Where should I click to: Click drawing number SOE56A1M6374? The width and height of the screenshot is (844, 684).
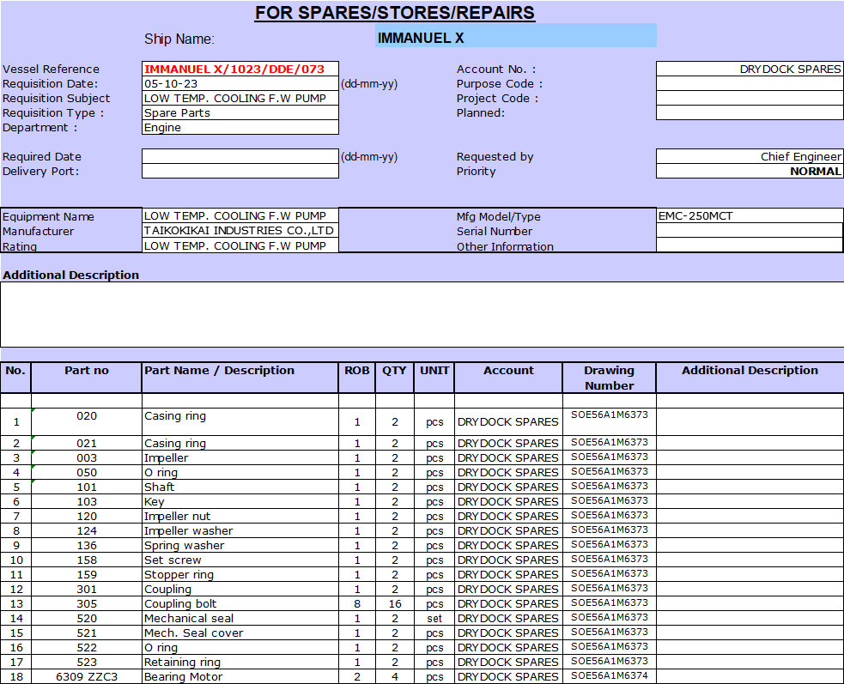(610, 675)
